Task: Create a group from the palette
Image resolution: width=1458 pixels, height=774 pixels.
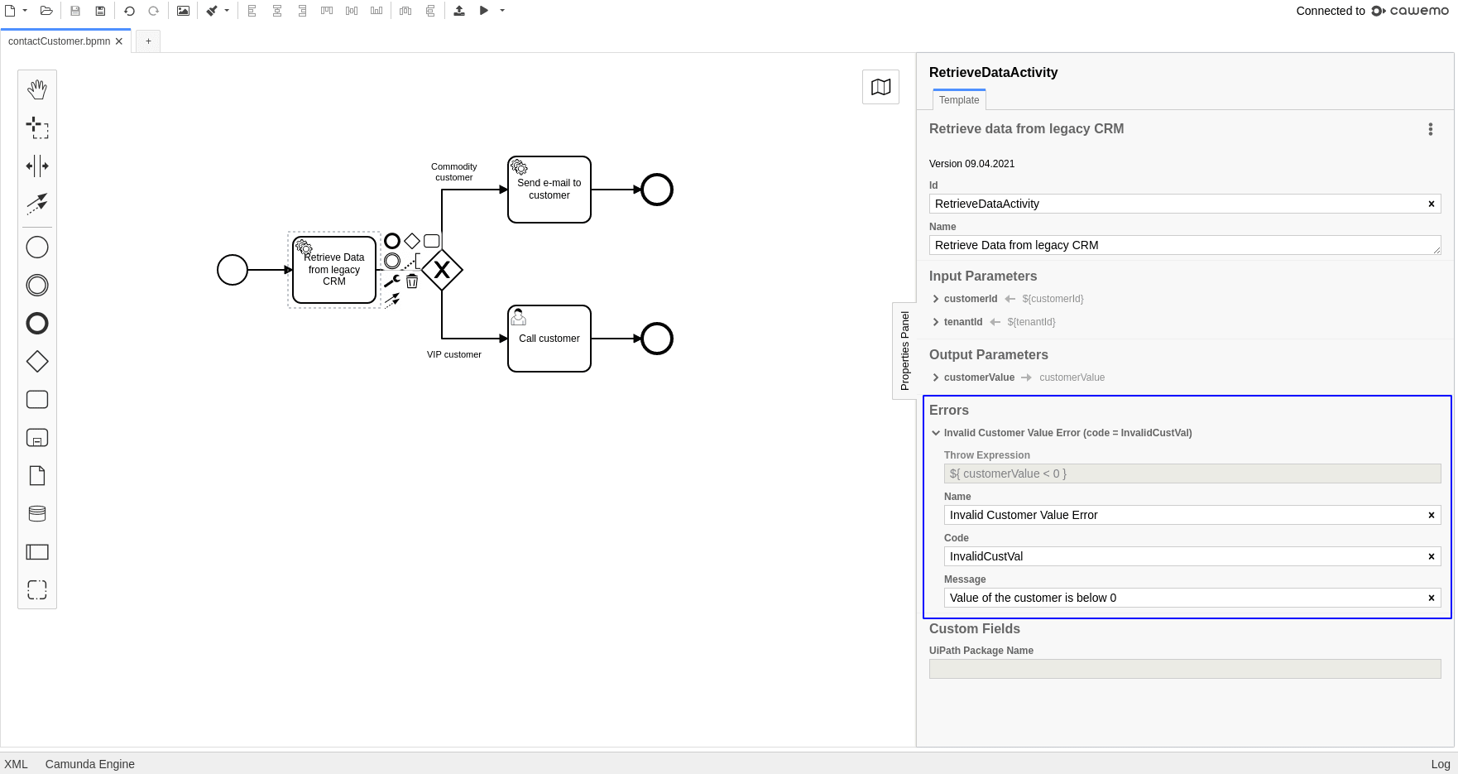Action: tap(37, 590)
